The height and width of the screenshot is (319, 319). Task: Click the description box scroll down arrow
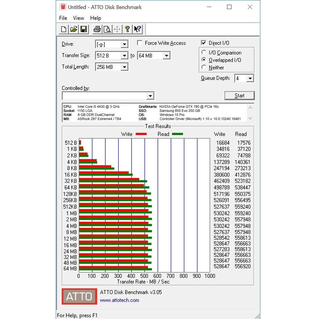[x=250, y=118]
